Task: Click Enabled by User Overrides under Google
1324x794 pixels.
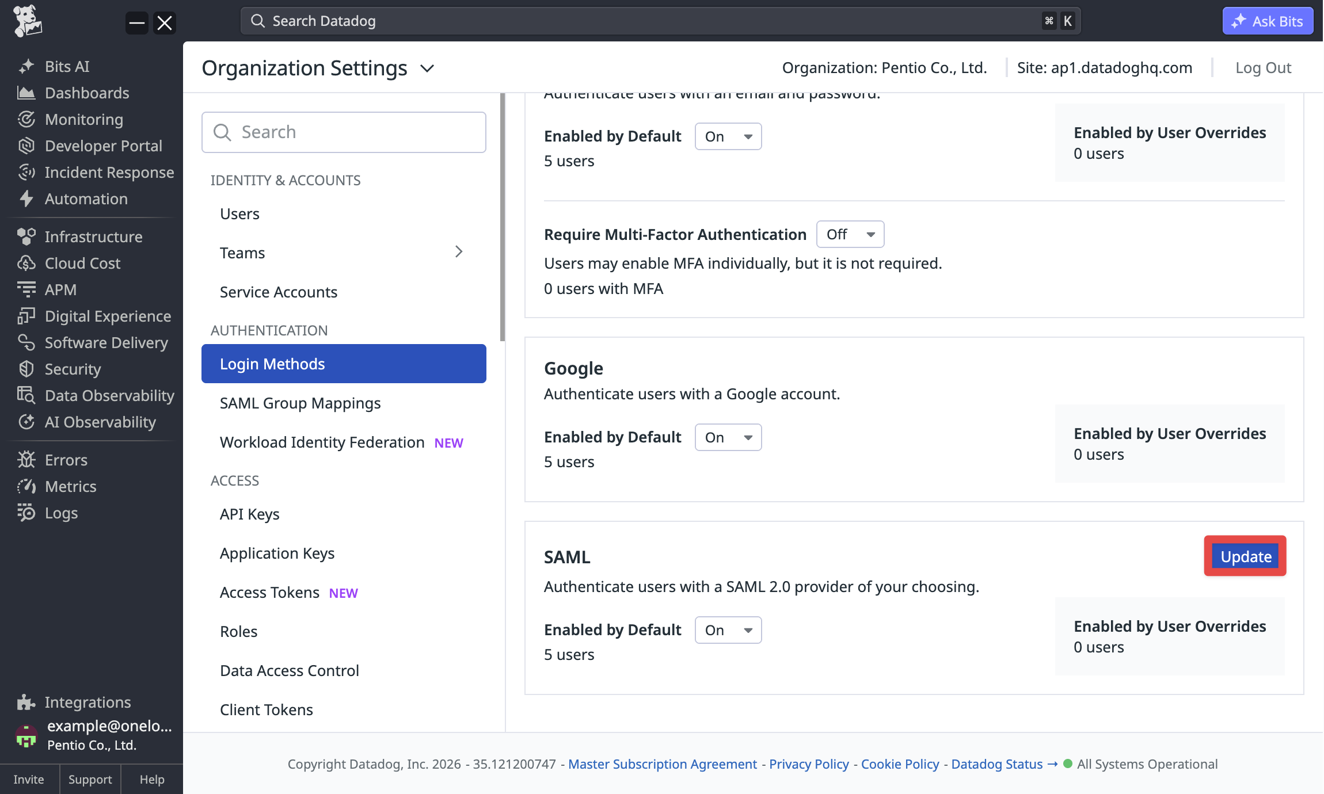Action: click(x=1170, y=433)
